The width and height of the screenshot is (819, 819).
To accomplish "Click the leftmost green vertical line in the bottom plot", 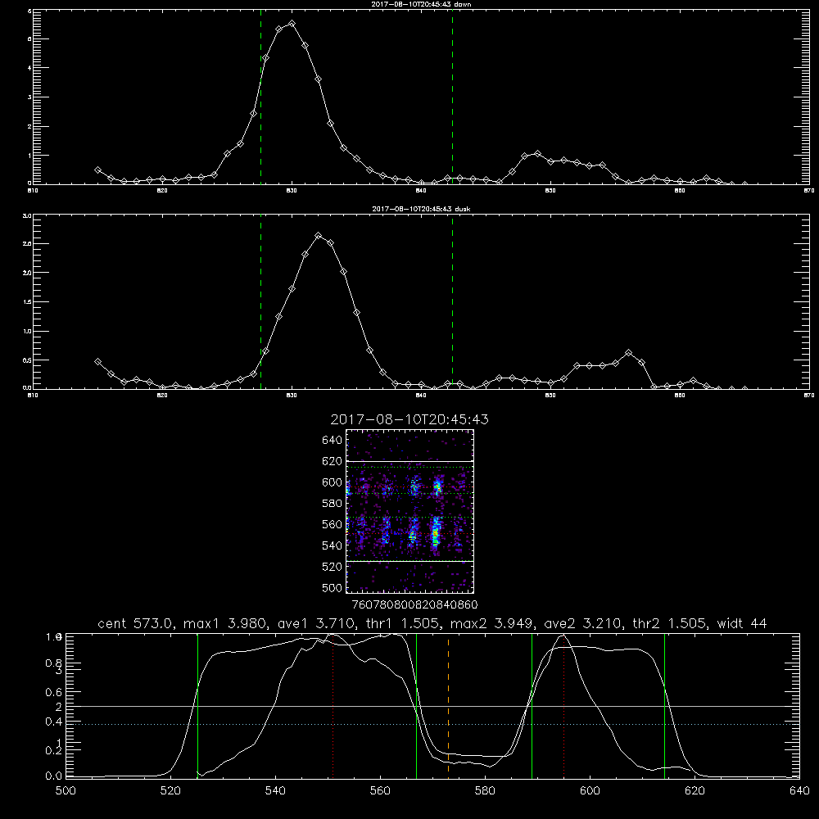I will 198,706.
